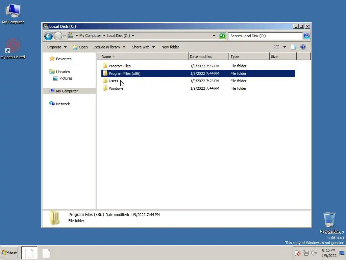Click the green Refresh button
The height and width of the screenshot is (260, 346).
coord(222,36)
